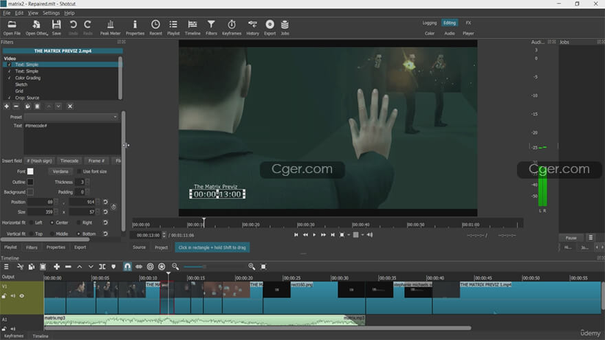Open the Recent files panel
Viewport: 605px width, 340px height.
155,27
